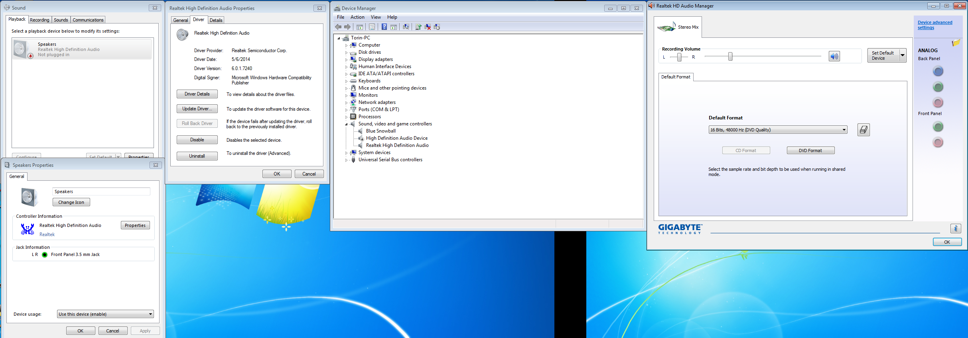Open the Default Format dropdown
968x338 pixels.
click(778, 130)
